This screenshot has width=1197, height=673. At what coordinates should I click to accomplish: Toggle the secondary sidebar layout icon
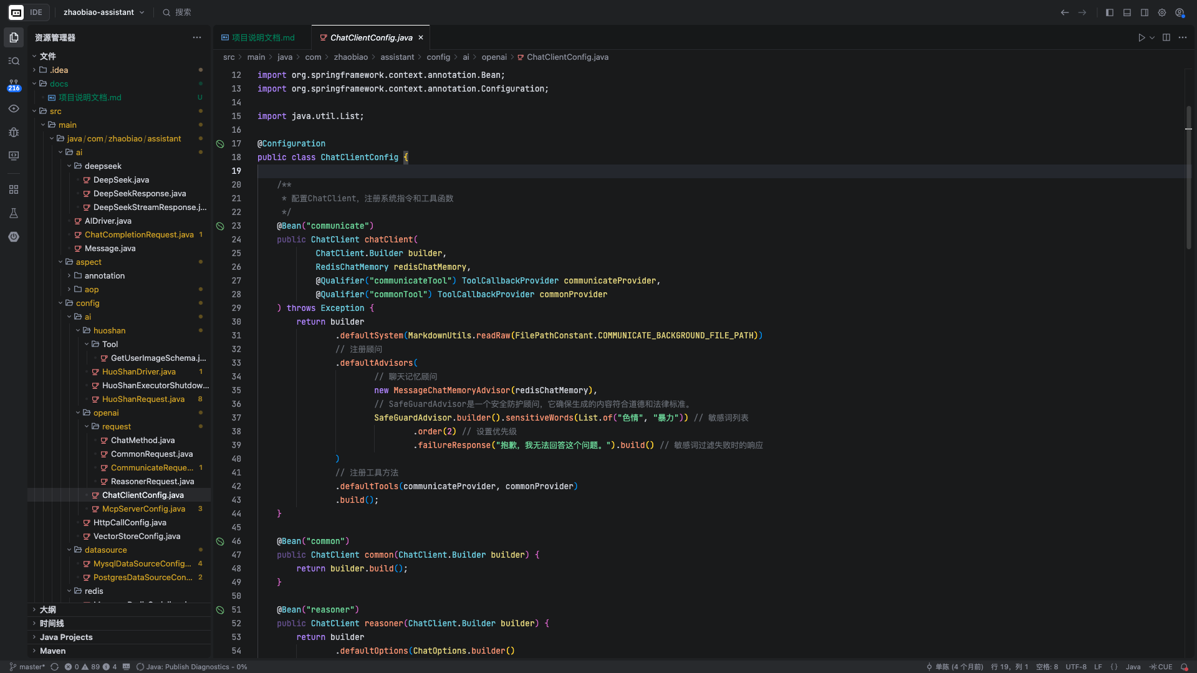click(x=1145, y=12)
